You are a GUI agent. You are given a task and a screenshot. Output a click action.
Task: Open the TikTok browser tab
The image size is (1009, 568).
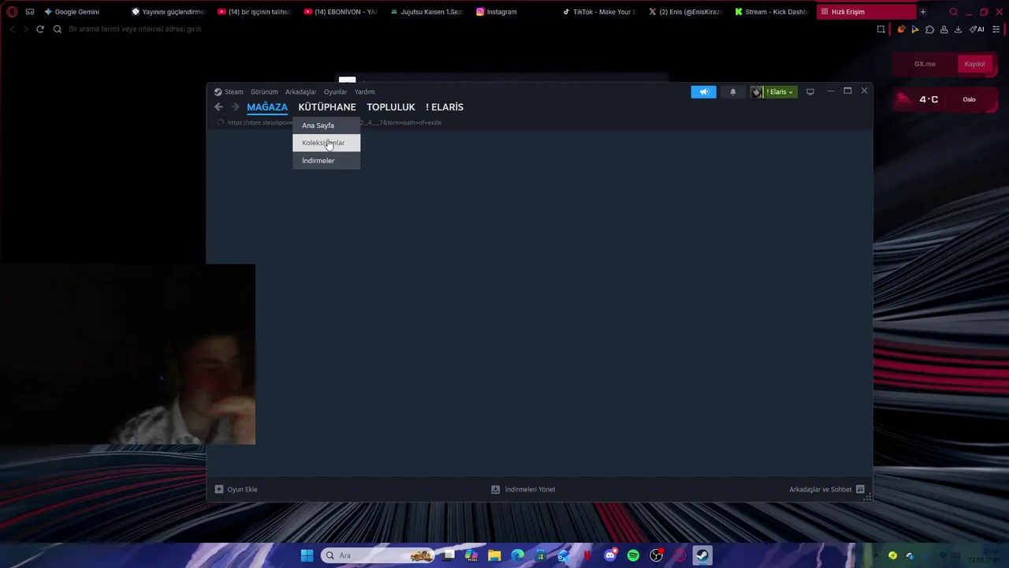pyautogui.click(x=599, y=12)
